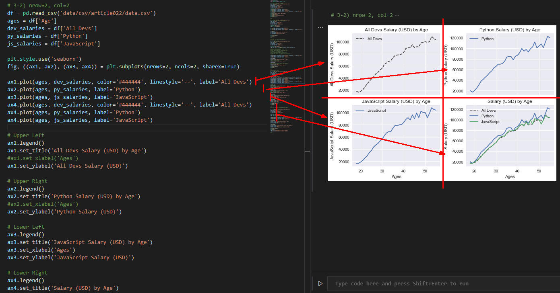
Task: Click ax3.set_title 'JavaScript Salary' line
Action: tap(80, 242)
